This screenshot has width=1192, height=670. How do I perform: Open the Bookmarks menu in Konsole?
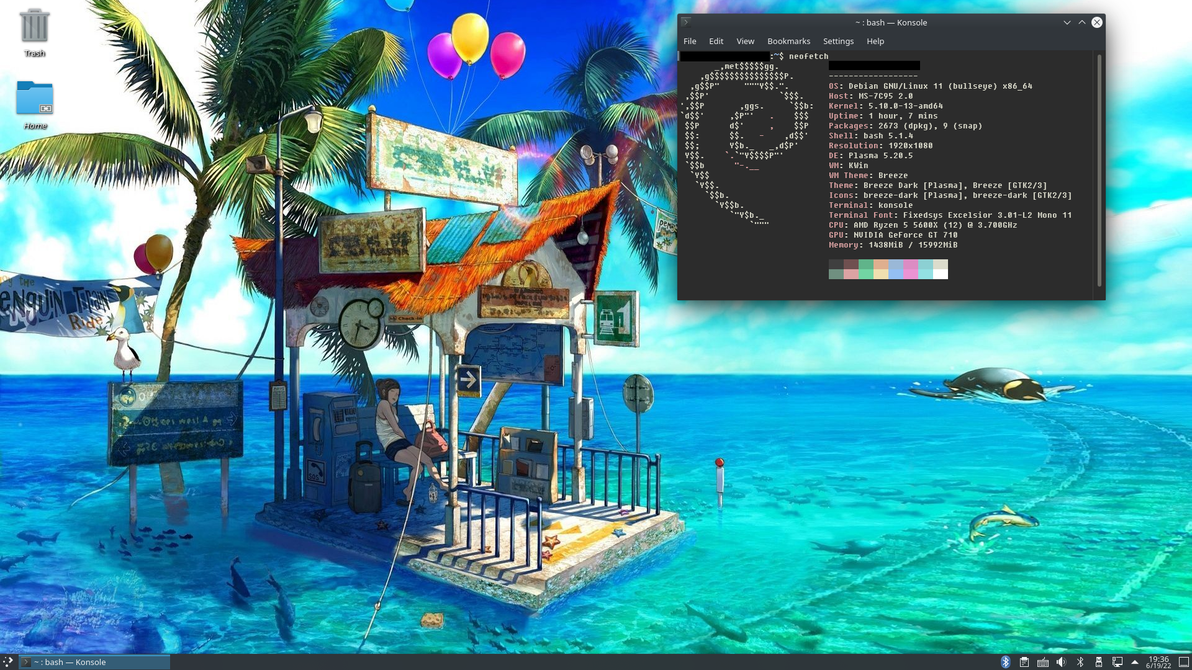click(788, 41)
